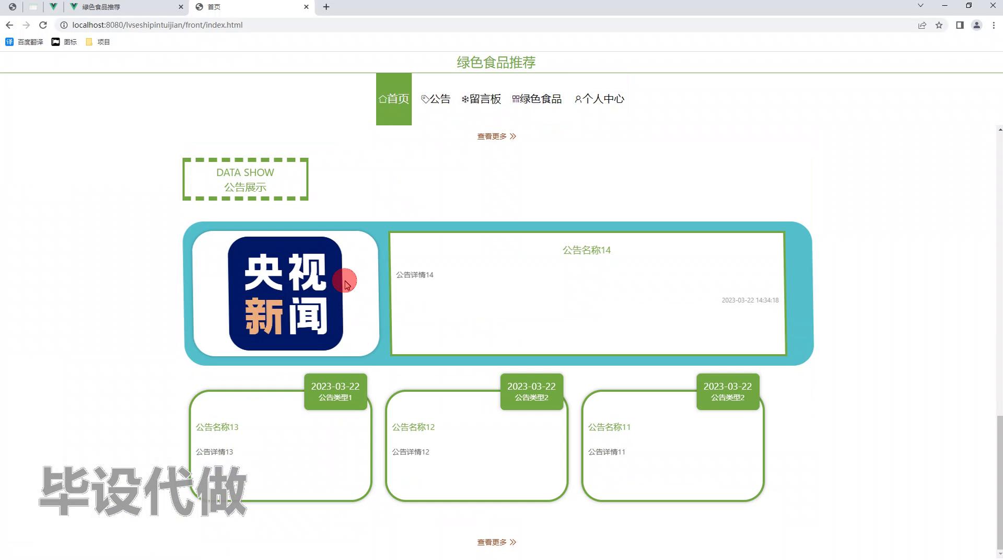Open the 公告名称14 announcement title
This screenshot has width=1003, height=560.
(x=587, y=250)
